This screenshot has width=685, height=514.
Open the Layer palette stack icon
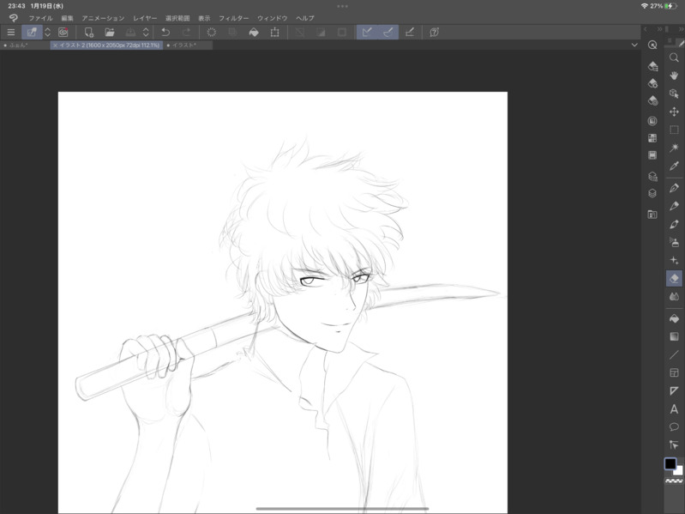click(x=652, y=193)
